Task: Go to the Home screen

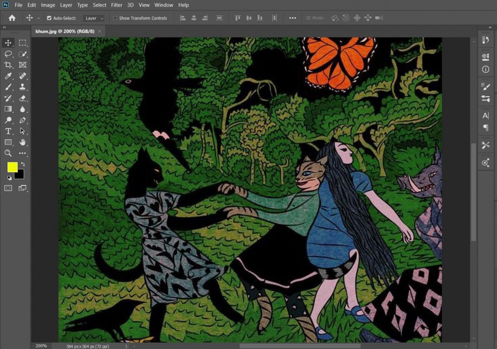Action: click(x=12, y=18)
